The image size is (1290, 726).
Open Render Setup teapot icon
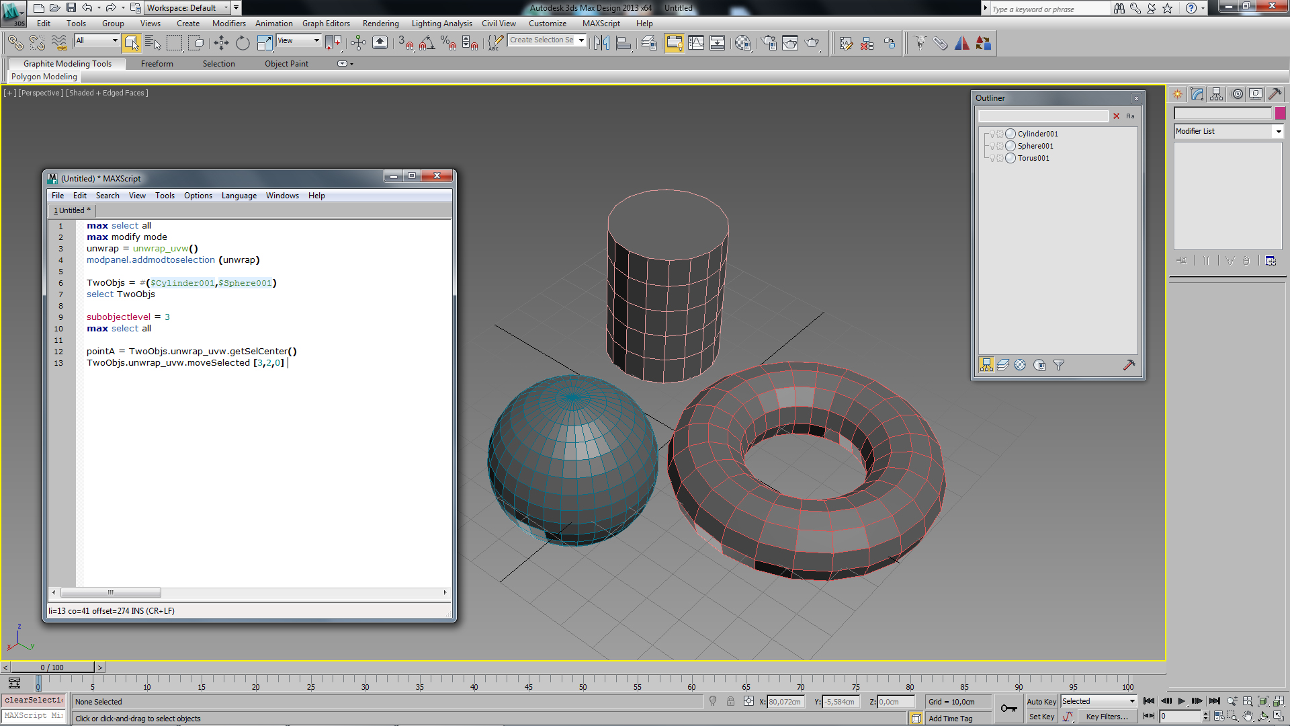(769, 43)
